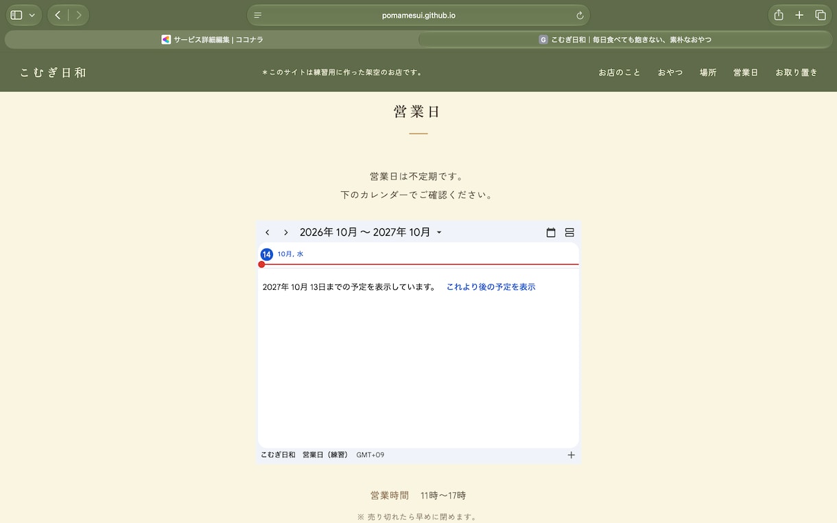
Task: Open お取り置き navigation link
Action: (797, 73)
